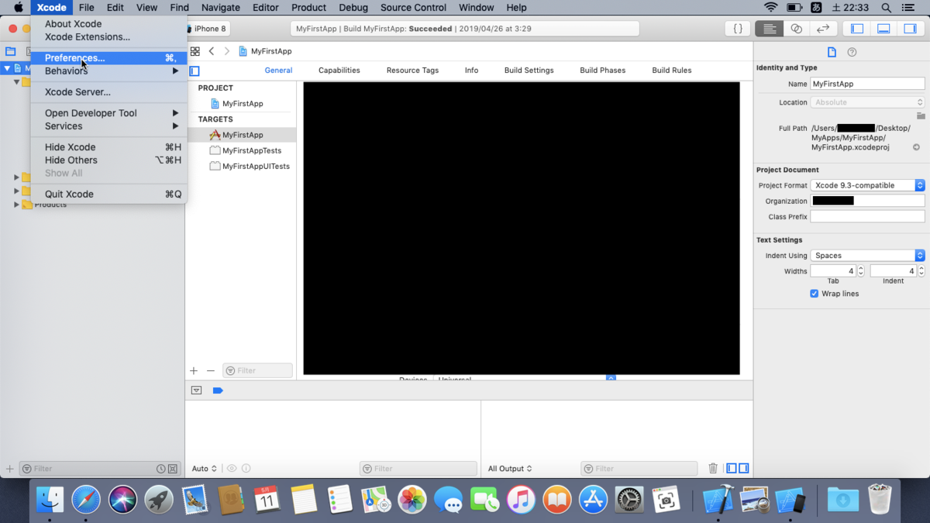
Task: Open Xcode from the Dock
Action: [x=718, y=500]
